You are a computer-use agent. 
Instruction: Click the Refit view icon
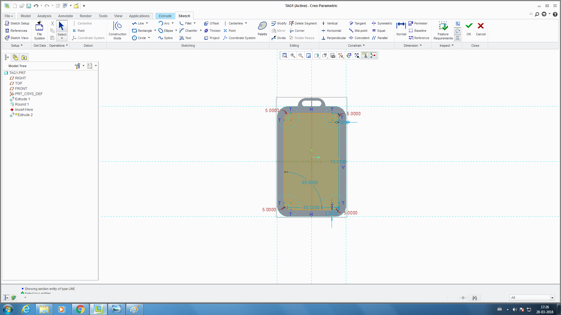pos(285,55)
